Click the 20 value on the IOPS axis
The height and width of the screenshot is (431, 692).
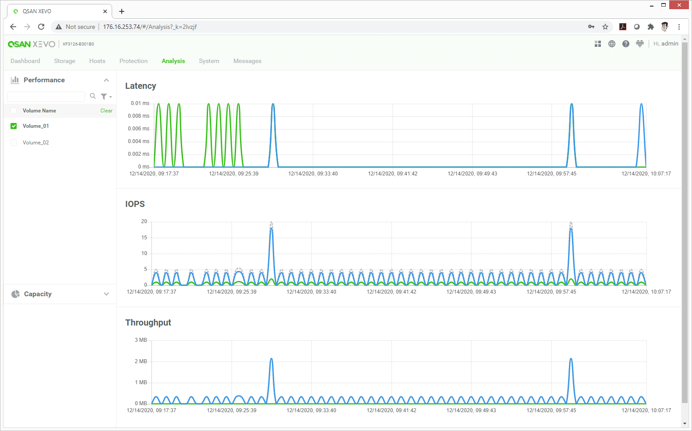[144, 221]
